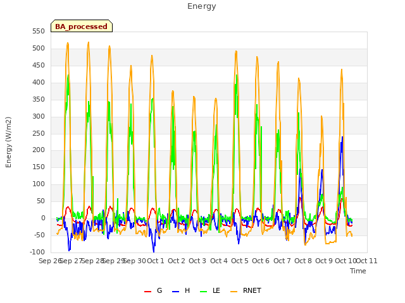Click the 500 y-axis tick label
Image resolution: width=405 pixels, height=303 pixels.
coord(39,49)
